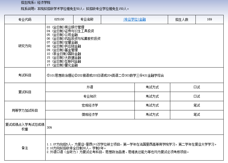Click the 口试 cell for 专业知识
Screen dimensions: 228x163
(x=197, y=96)
